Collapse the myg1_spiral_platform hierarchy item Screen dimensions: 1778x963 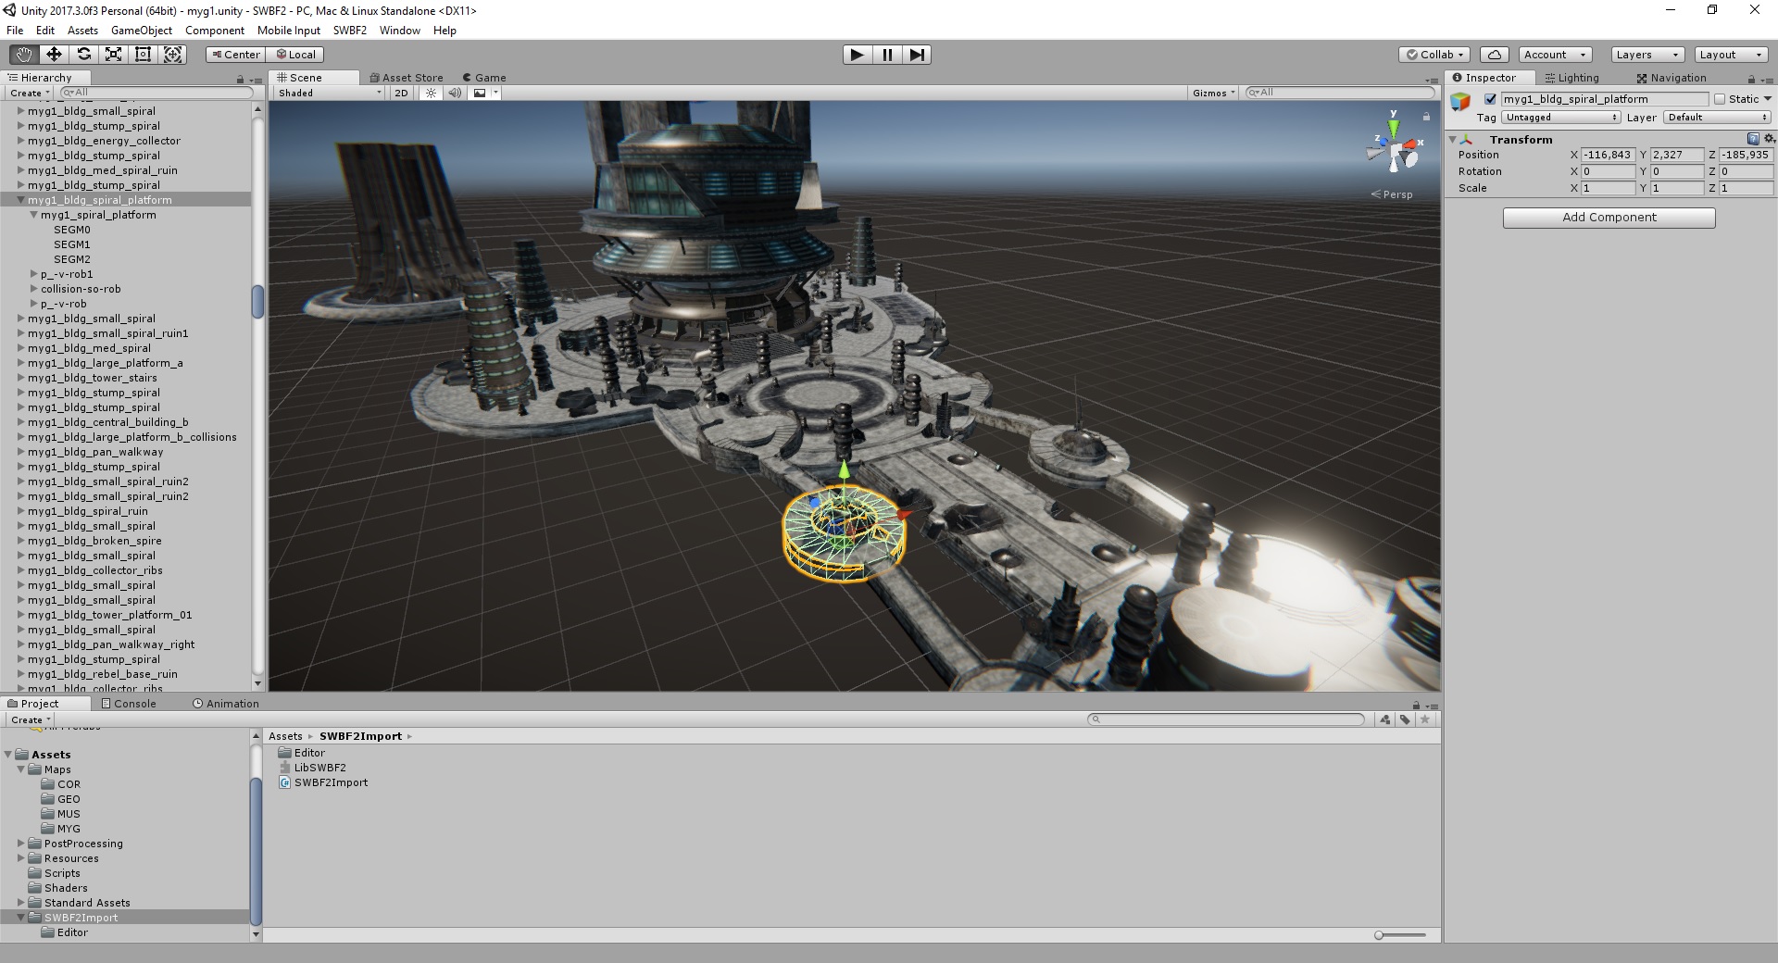(34, 215)
